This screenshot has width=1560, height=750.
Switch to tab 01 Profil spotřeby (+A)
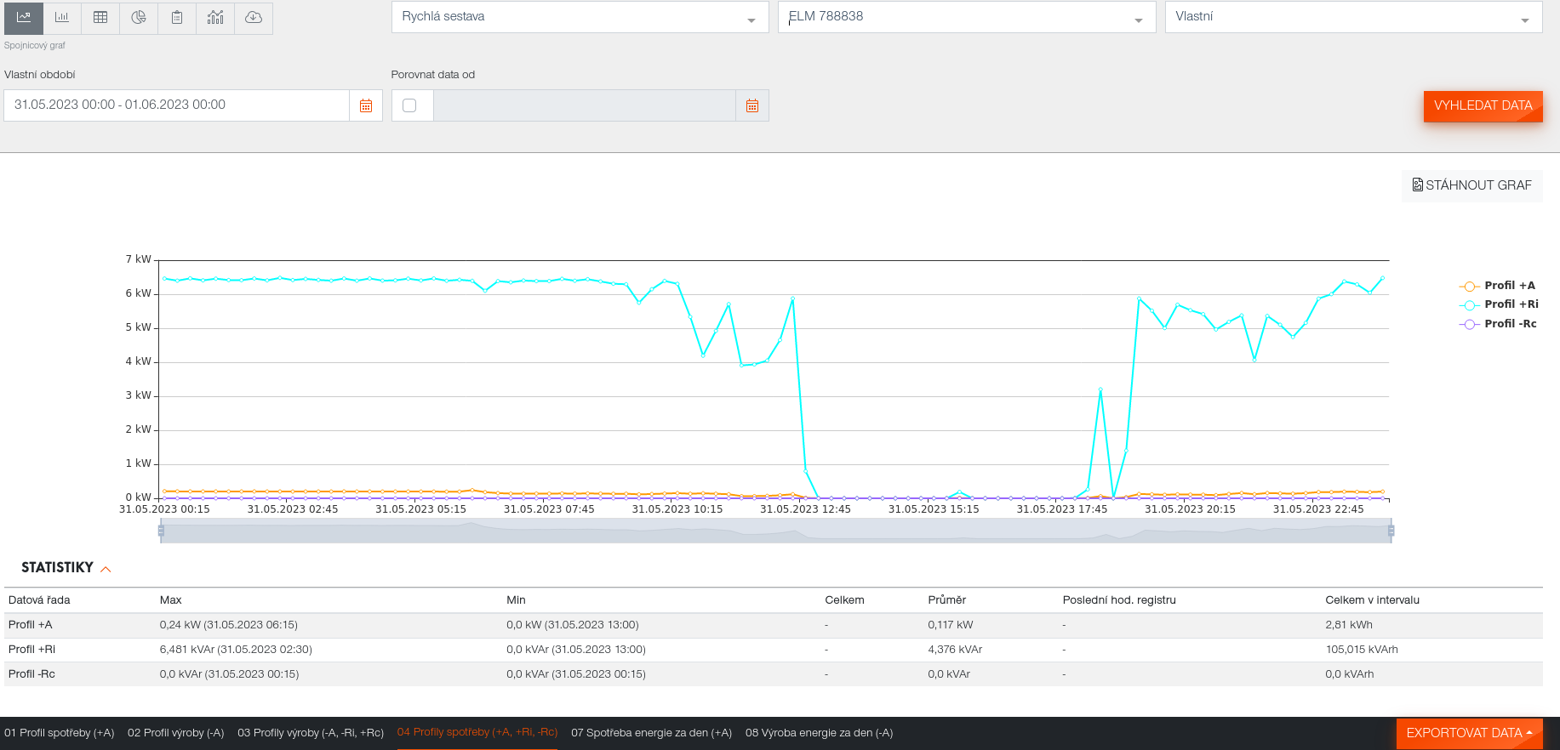coord(60,733)
